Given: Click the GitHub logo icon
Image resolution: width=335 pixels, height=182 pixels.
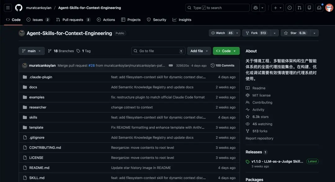Looking at the screenshot, I should coord(19,8).
